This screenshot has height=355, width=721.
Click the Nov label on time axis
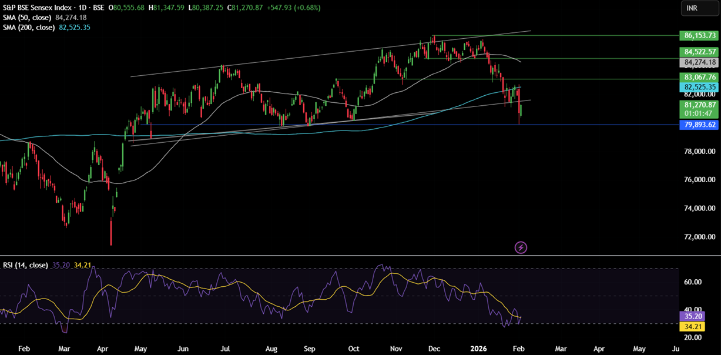[395, 349]
